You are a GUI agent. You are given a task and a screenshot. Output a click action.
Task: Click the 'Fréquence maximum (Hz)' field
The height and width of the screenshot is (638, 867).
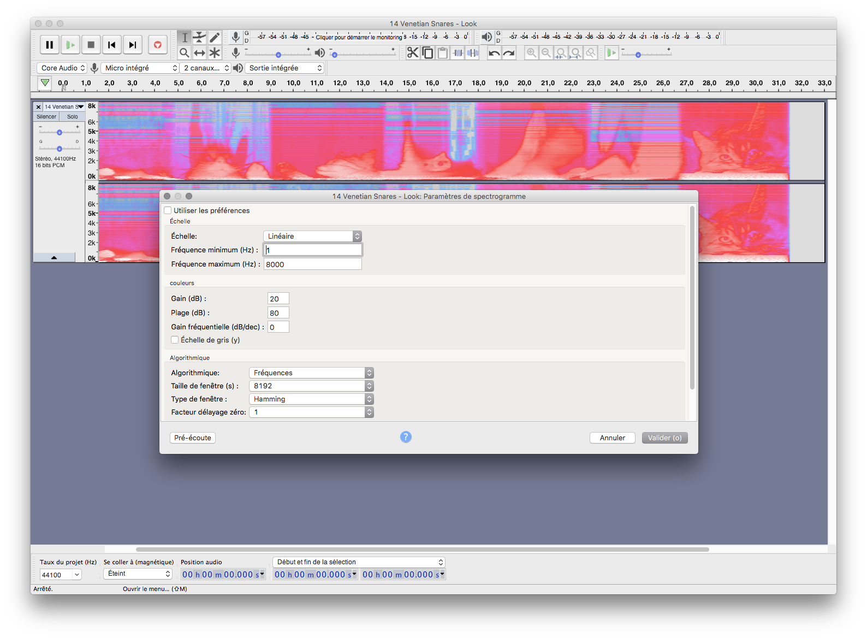(x=313, y=264)
